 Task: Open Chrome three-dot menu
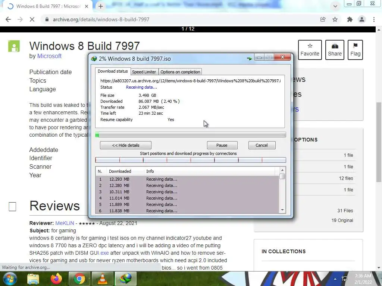point(374,19)
